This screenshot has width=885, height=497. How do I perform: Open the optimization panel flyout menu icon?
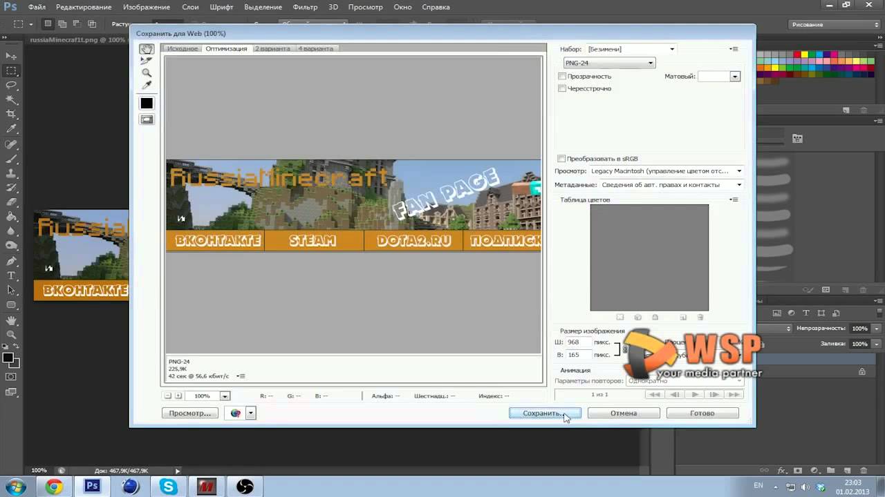coord(734,49)
